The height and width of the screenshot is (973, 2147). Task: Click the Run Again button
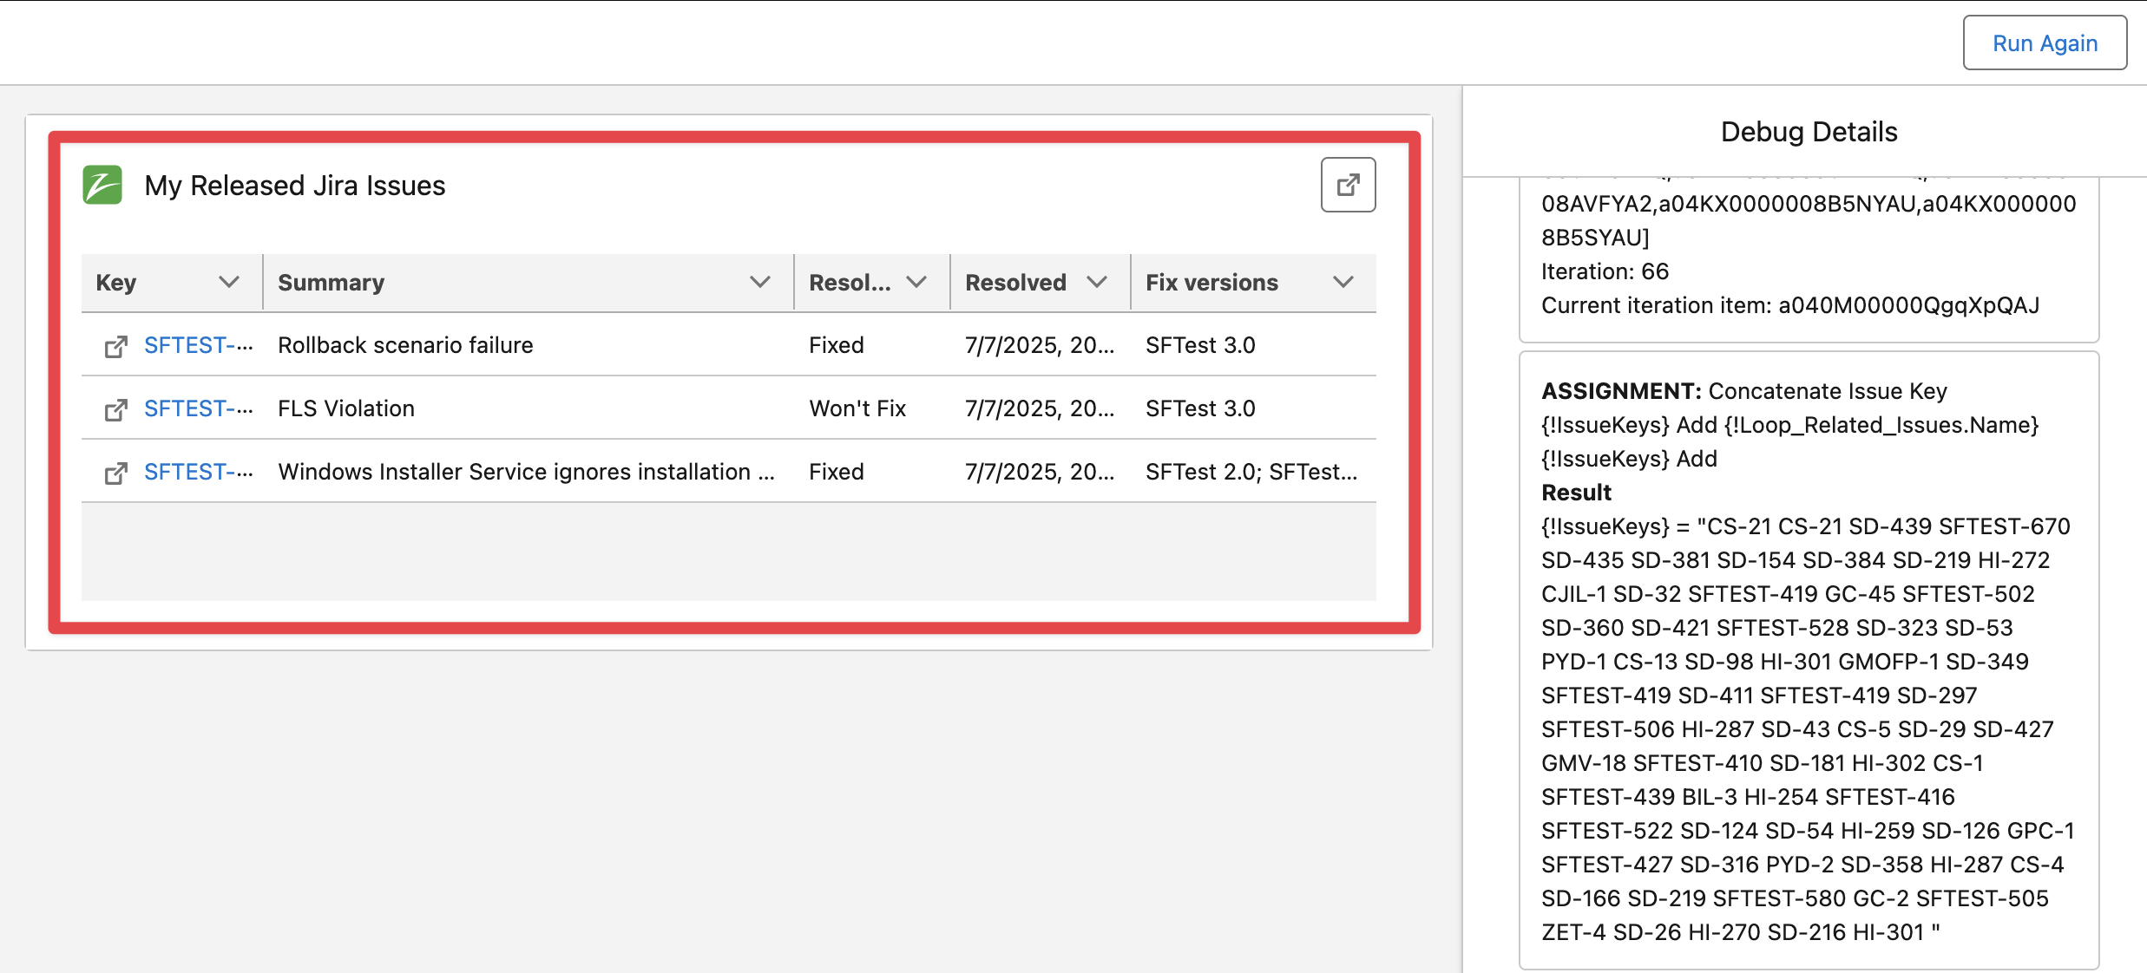pos(2044,43)
